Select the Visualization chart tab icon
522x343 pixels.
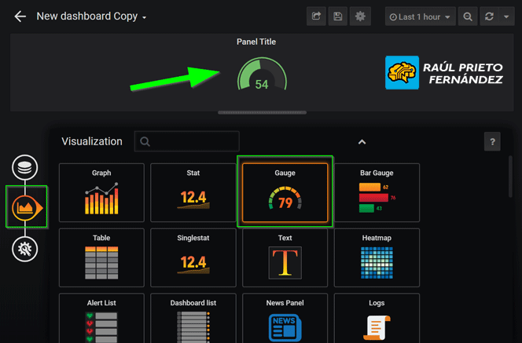point(26,207)
